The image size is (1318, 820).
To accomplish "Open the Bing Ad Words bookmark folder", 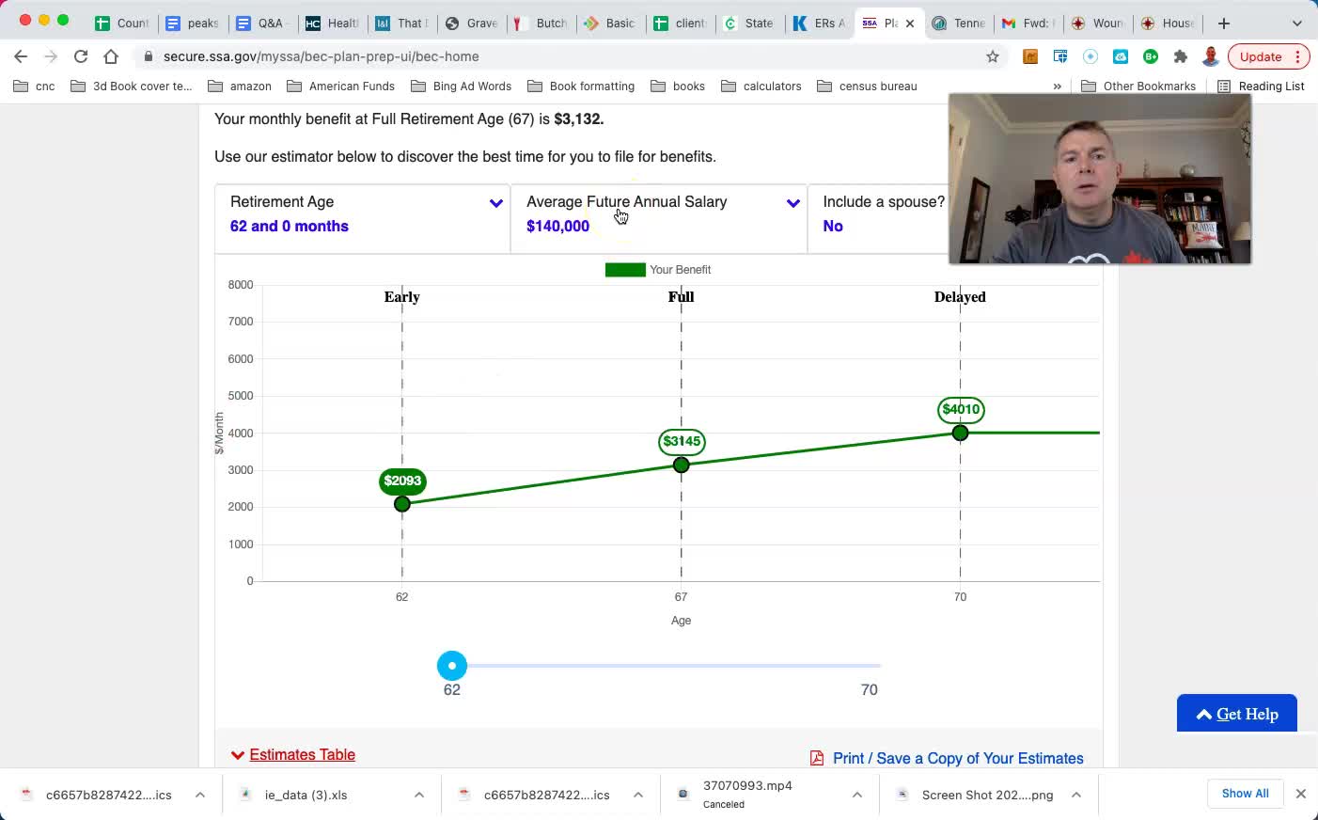I will (461, 86).
